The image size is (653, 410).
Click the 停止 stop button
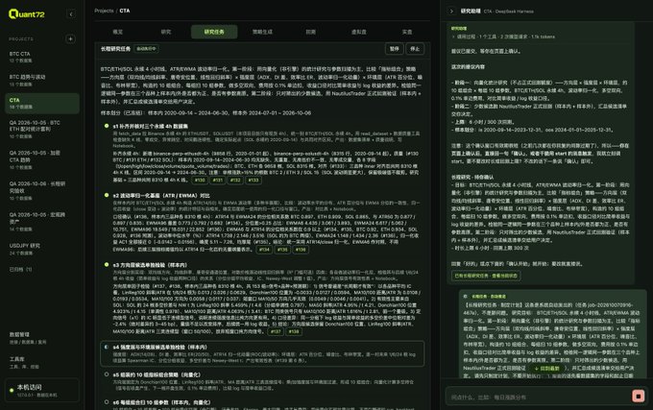click(415, 49)
